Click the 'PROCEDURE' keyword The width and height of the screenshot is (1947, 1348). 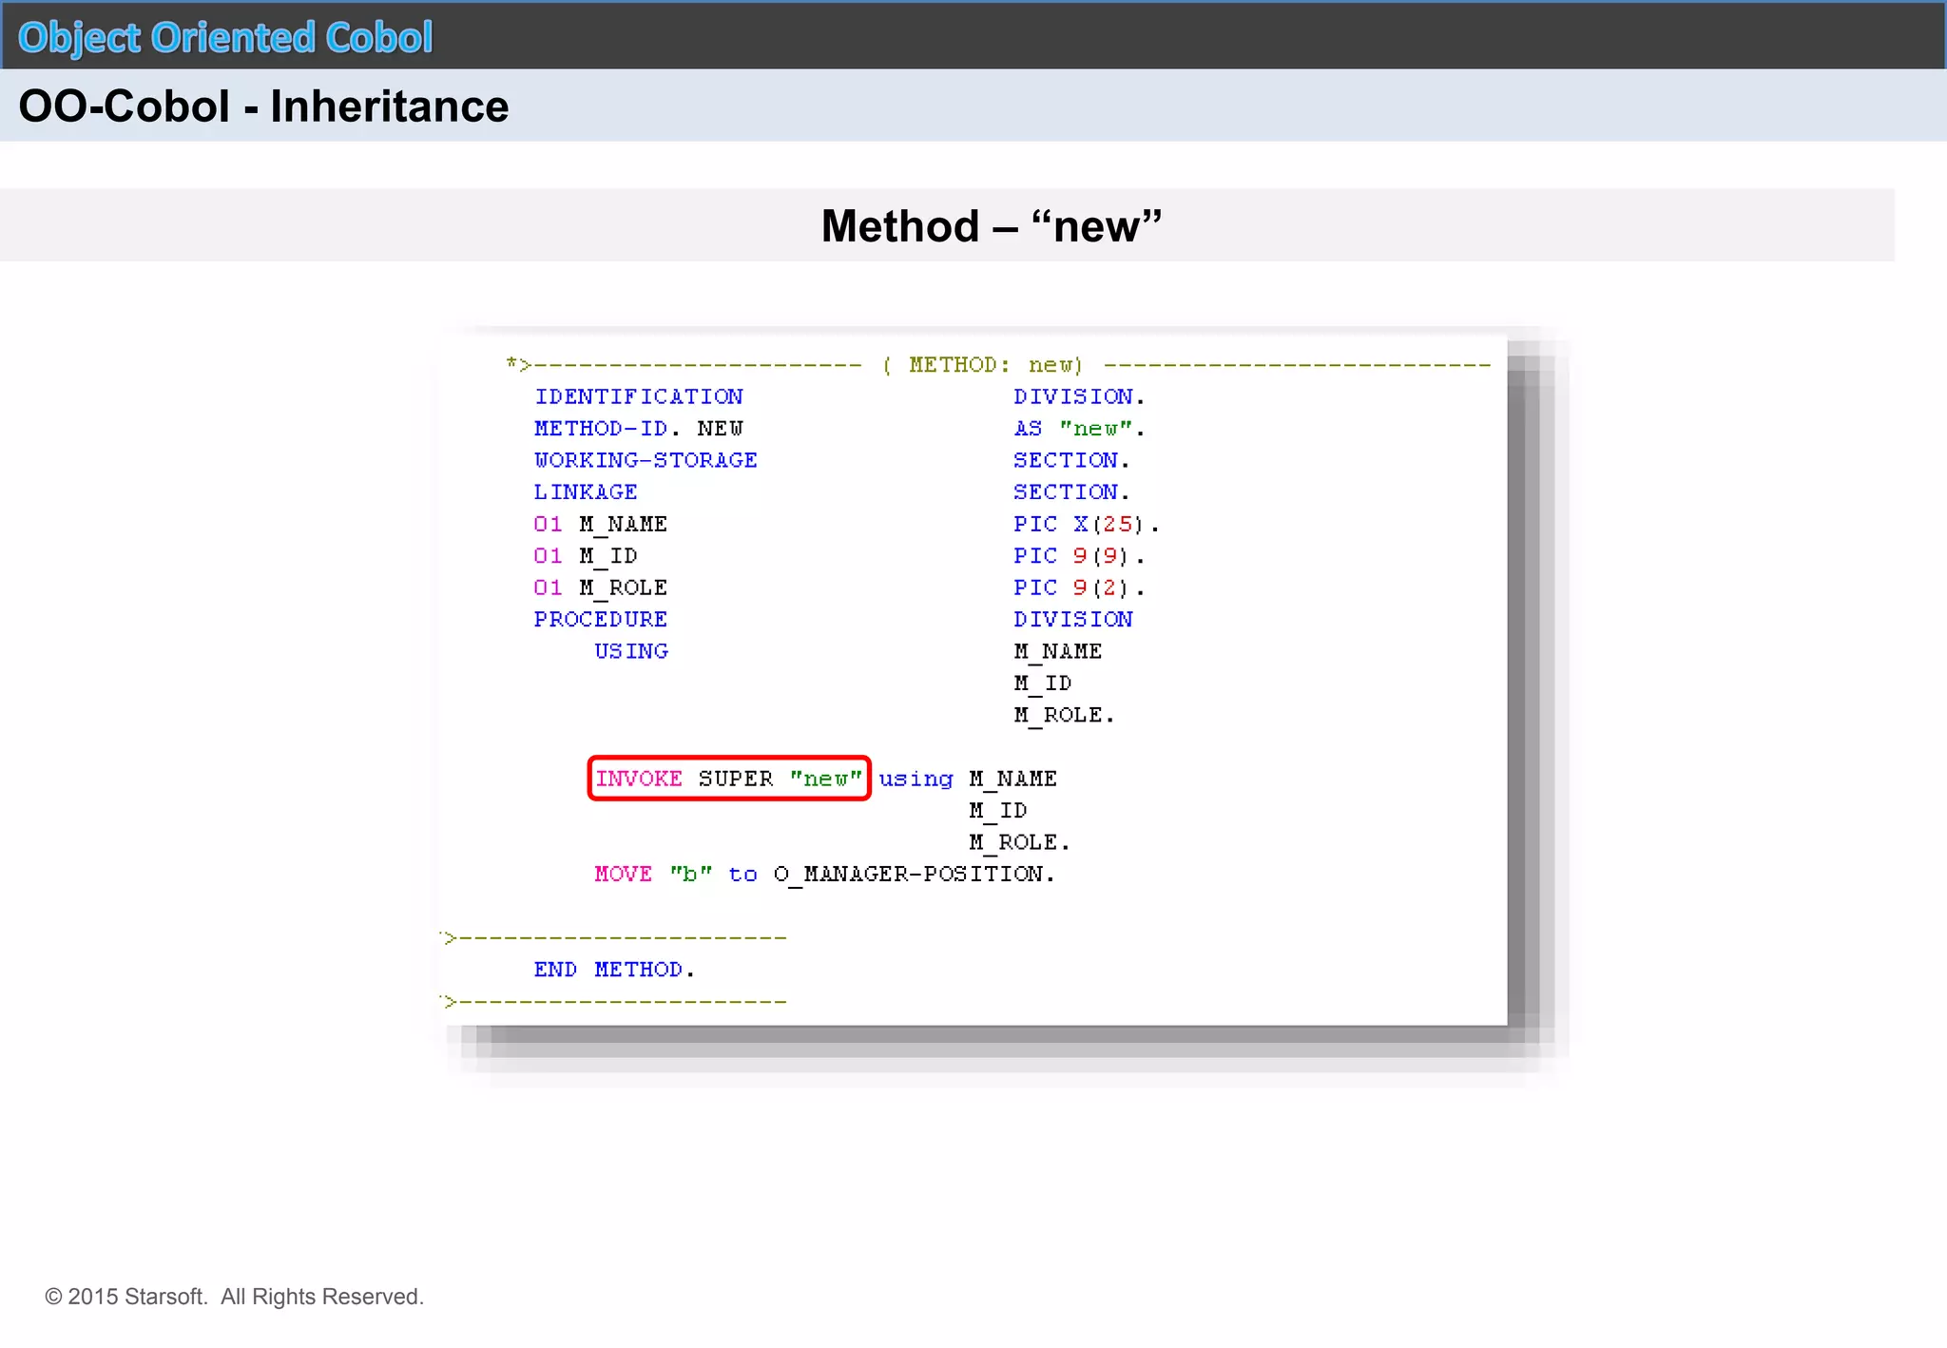click(601, 620)
